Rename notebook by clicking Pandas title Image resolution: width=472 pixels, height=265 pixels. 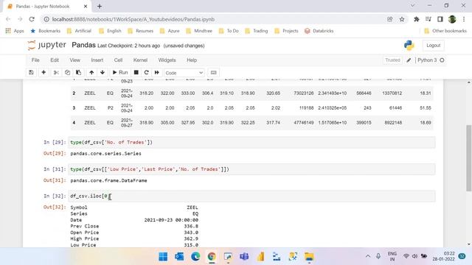[x=83, y=45]
